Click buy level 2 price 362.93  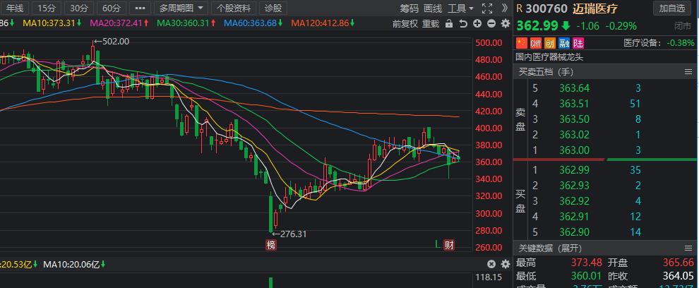[574, 186]
